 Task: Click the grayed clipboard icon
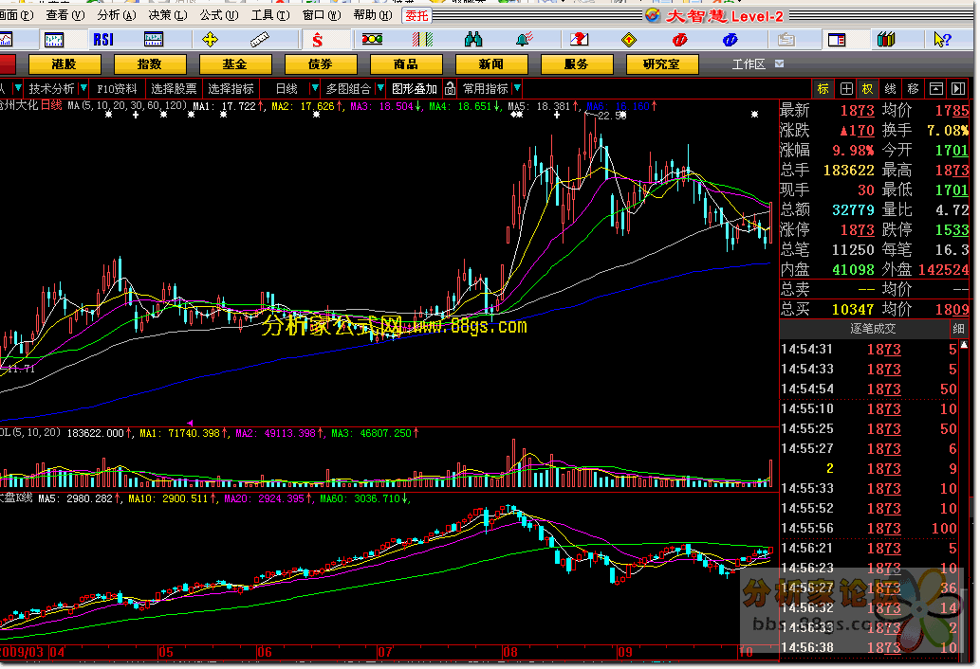pos(786,40)
